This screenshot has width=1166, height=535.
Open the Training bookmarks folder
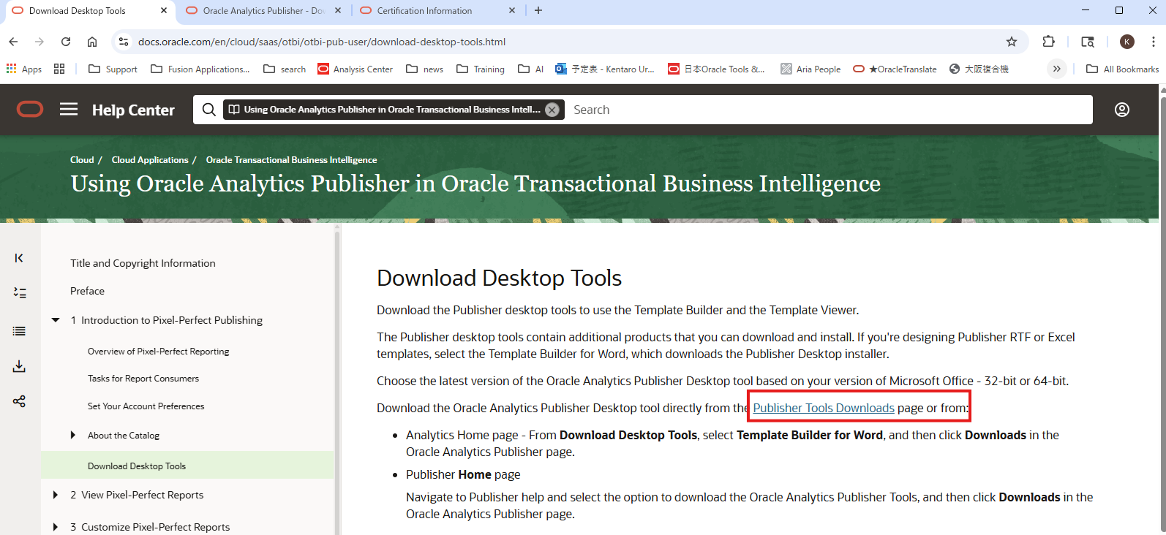click(481, 69)
